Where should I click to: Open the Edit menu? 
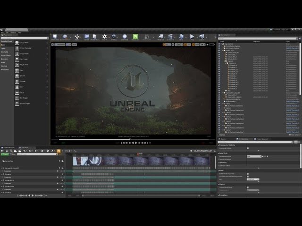(7, 32)
